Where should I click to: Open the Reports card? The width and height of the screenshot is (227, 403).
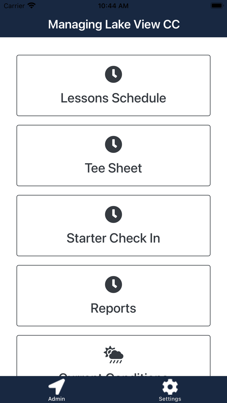113,295
